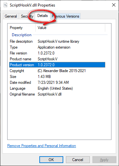
Task: Select the Date modified label
Action: [20, 83]
